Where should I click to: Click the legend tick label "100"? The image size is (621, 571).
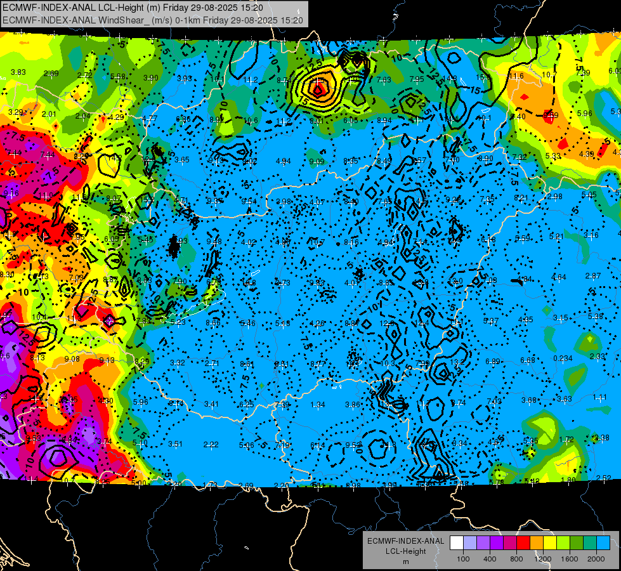pyautogui.click(x=463, y=559)
